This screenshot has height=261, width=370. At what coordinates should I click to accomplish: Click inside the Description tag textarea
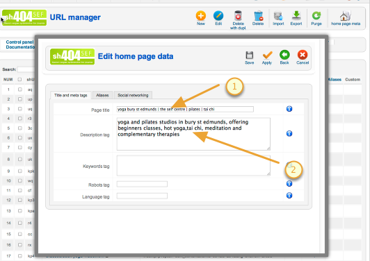tap(193, 134)
